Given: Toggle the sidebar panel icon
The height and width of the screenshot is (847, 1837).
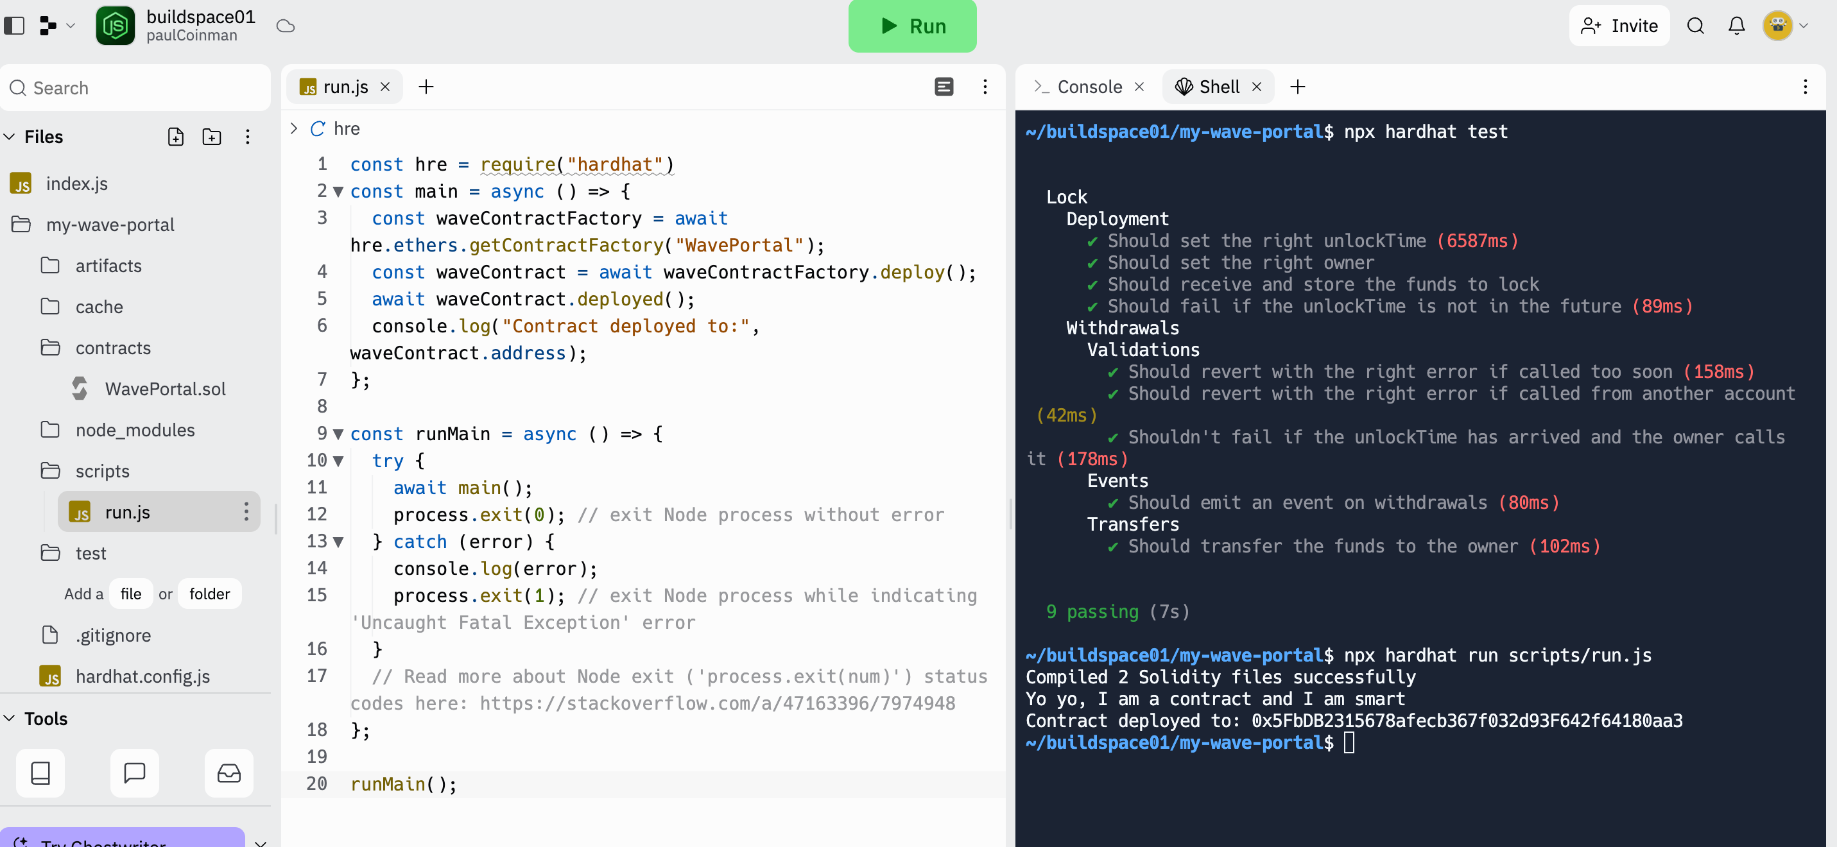Looking at the screenshot, I should pyautogui.click(x=14, y=26).
